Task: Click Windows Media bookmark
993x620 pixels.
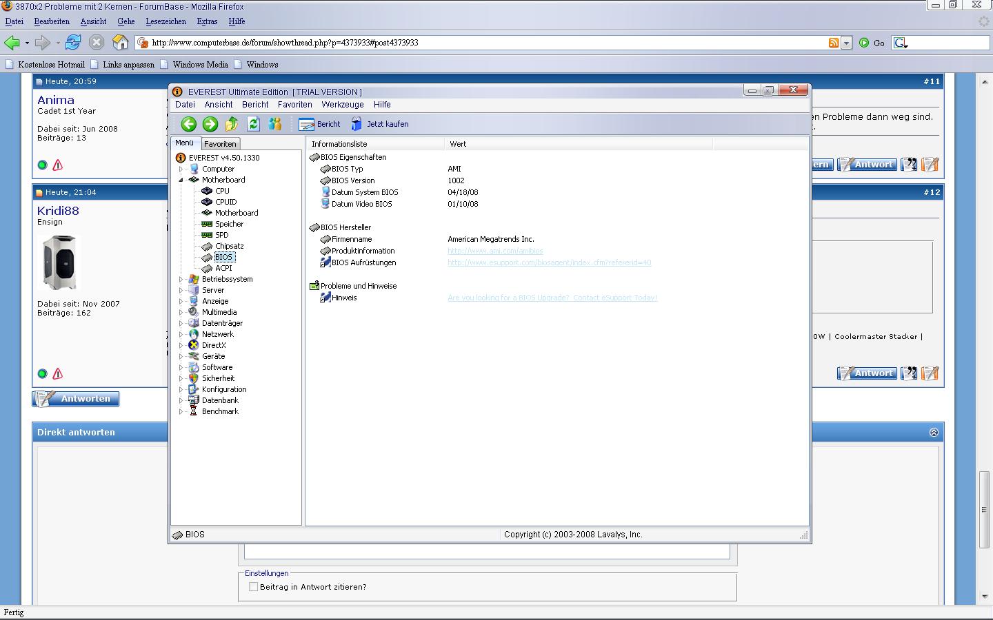Action: click(194, 65)
